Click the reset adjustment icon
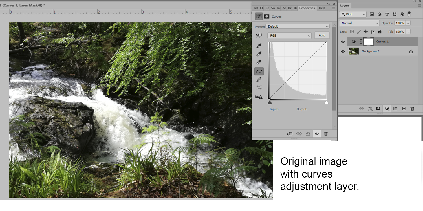The height and width of the screenshot is (211, 423). pyautogui.click(x=308, y=134)
